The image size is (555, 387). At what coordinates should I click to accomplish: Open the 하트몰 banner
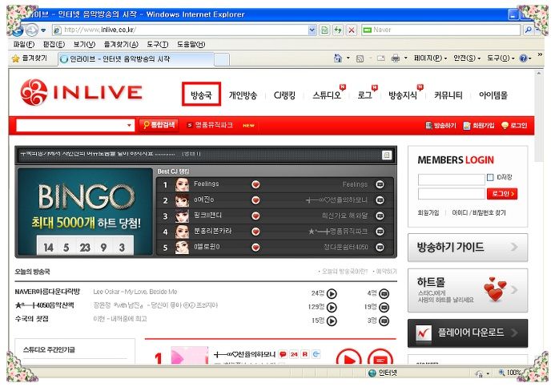click(x=468, y=290)
